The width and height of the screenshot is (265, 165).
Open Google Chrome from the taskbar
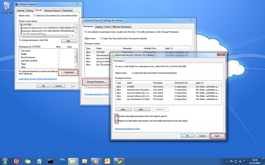coord(119,161)
